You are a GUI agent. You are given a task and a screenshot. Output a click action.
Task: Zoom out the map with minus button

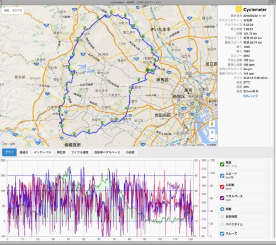212,138
